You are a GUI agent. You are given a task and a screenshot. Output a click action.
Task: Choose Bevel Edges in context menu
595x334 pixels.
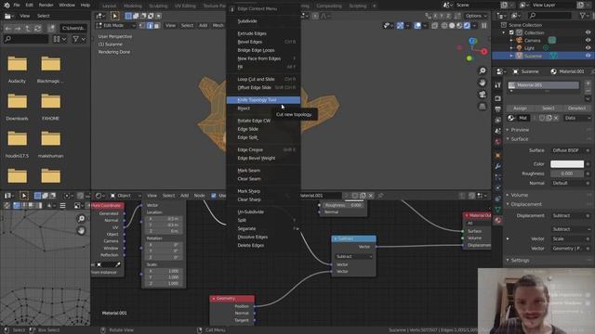263,42
